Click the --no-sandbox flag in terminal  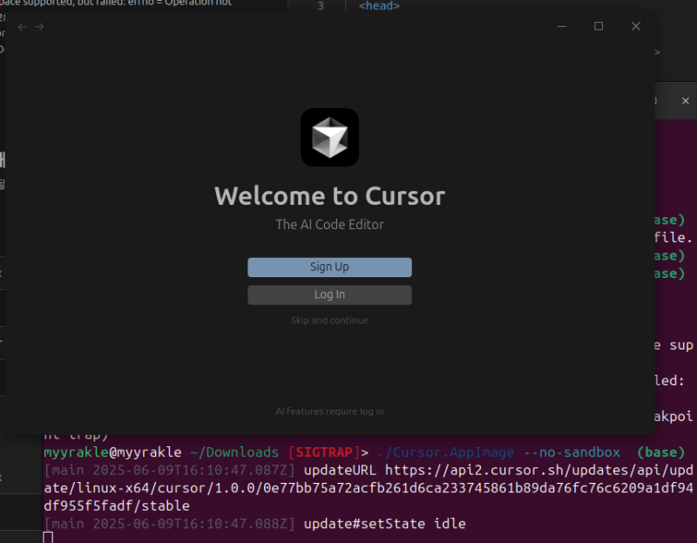click(572, 452)
